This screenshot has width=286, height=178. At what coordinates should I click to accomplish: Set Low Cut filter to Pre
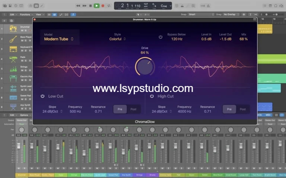120,109
